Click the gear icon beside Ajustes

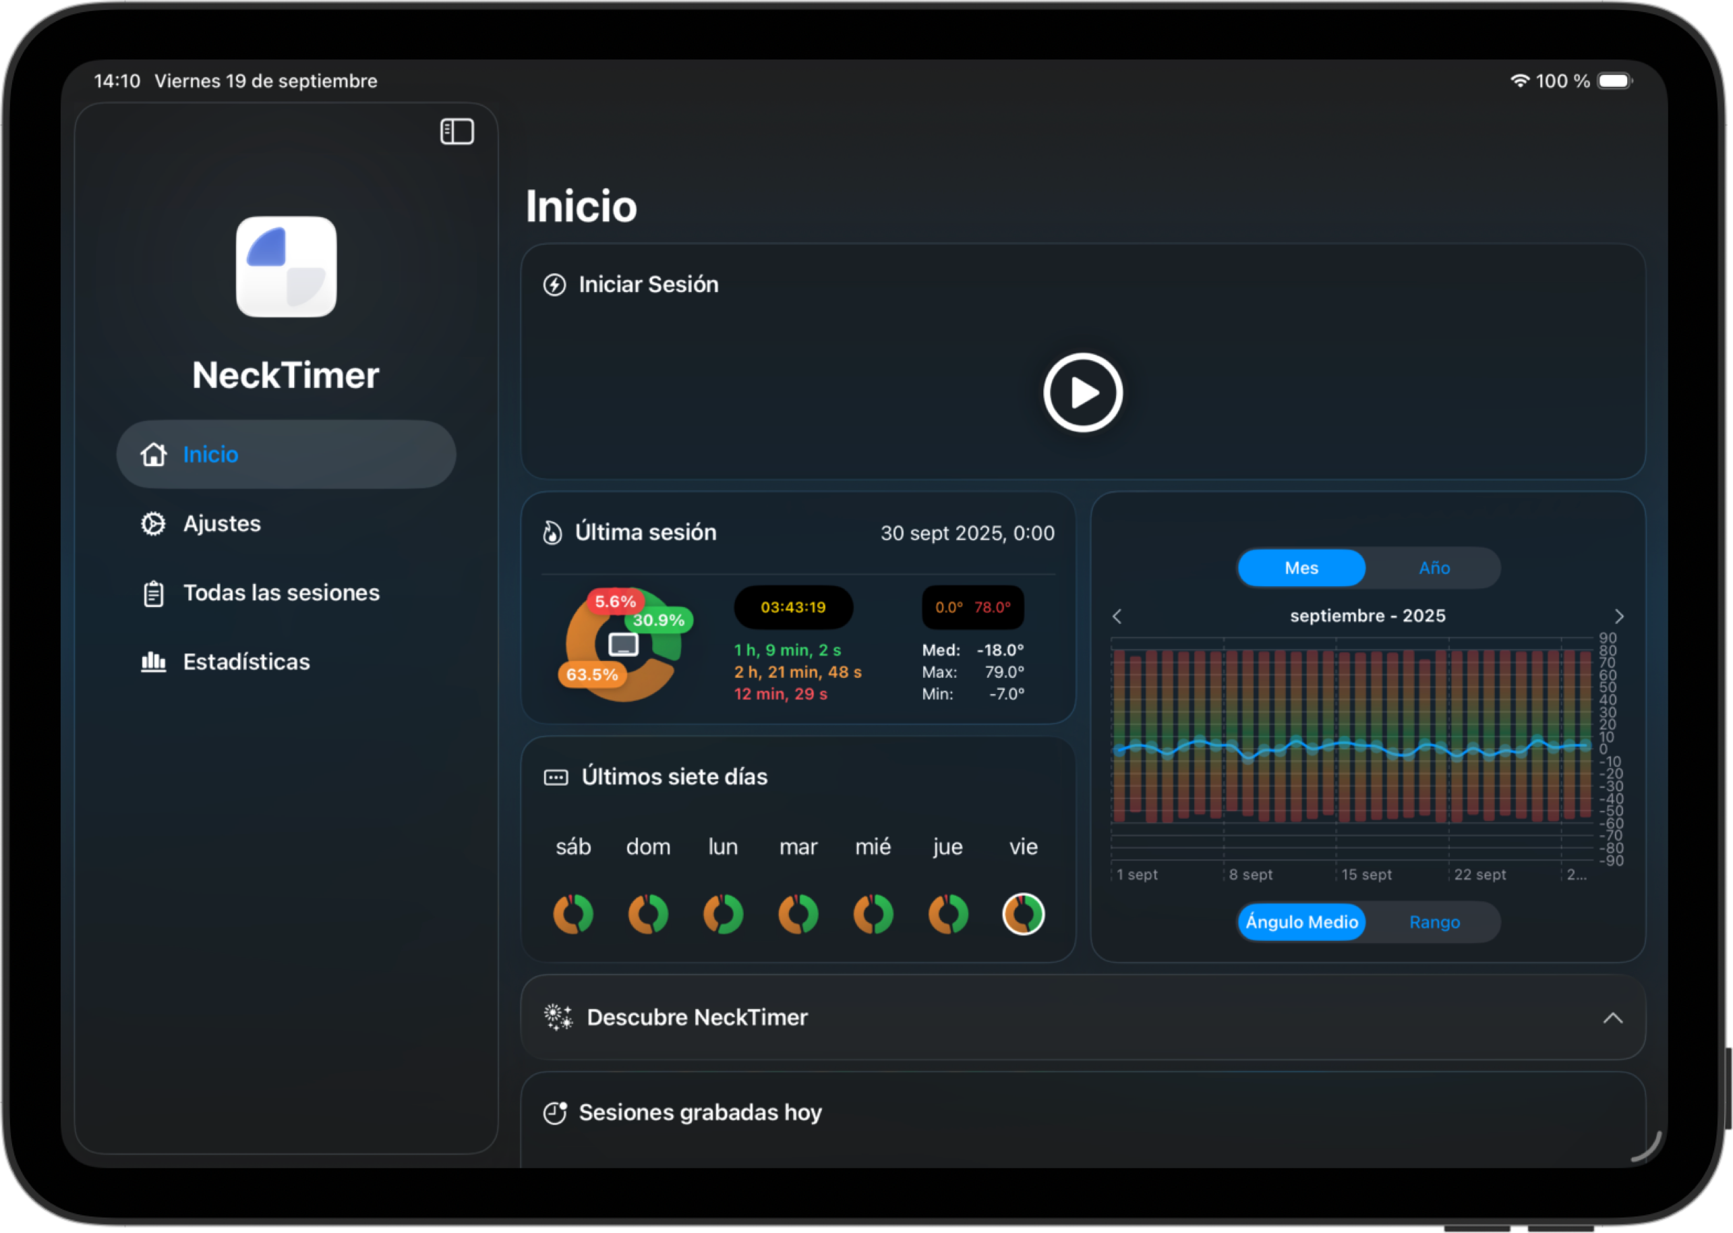point(153,523)
